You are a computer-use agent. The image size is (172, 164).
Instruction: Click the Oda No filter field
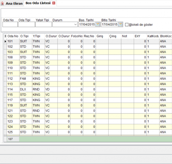pyautogui.click(x=10, y=24)
